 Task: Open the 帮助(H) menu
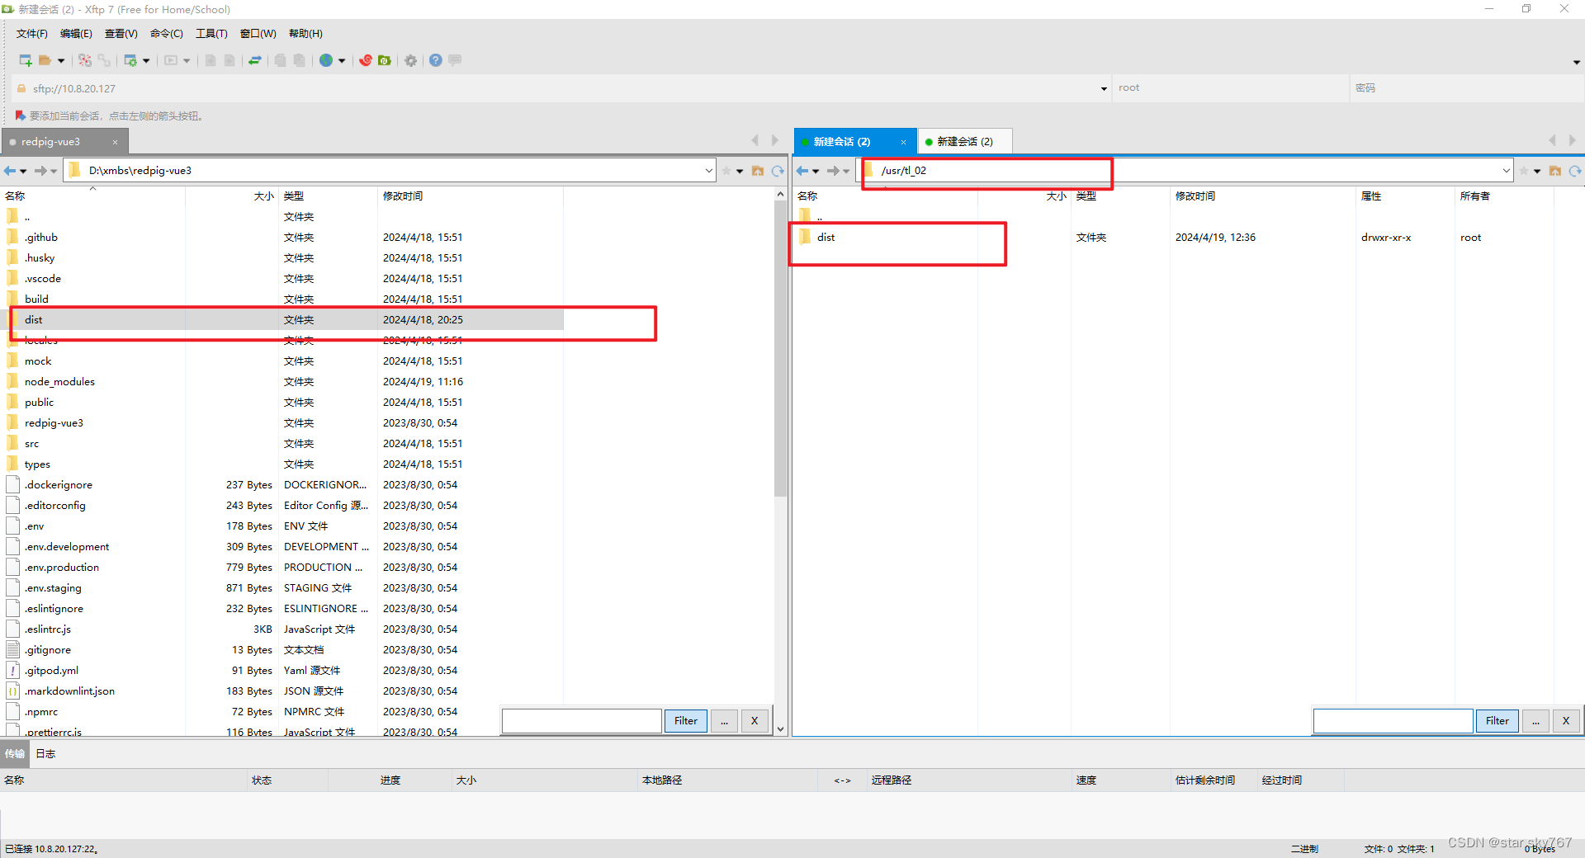(305, 34)
